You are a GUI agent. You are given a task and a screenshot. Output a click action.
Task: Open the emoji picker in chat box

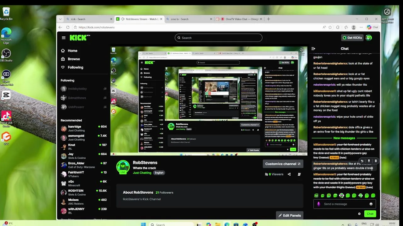[371, 204]
